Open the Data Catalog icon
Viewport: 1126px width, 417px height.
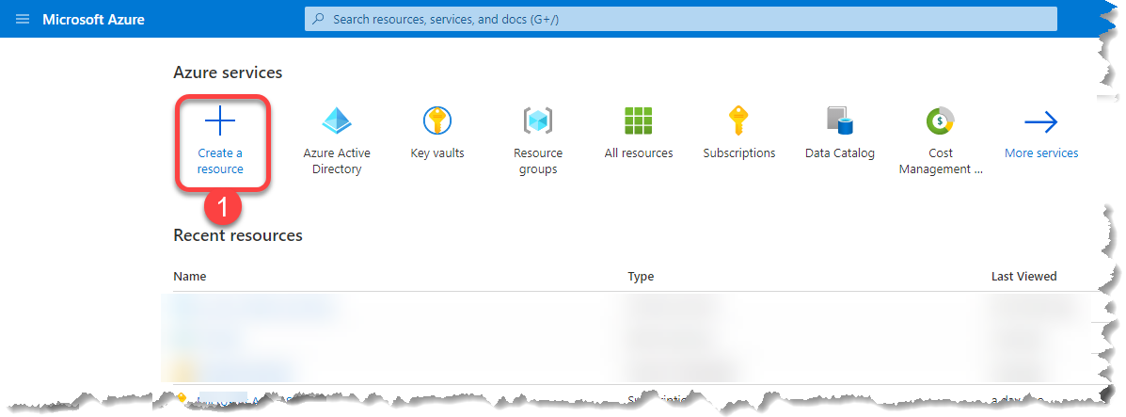(839, 121)
